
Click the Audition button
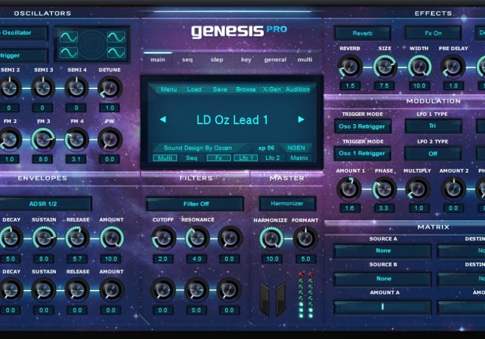pos(298,89)
